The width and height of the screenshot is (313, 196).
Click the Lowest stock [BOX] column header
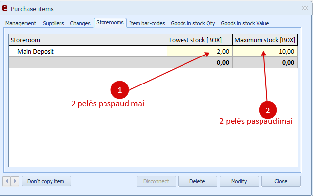200,40
